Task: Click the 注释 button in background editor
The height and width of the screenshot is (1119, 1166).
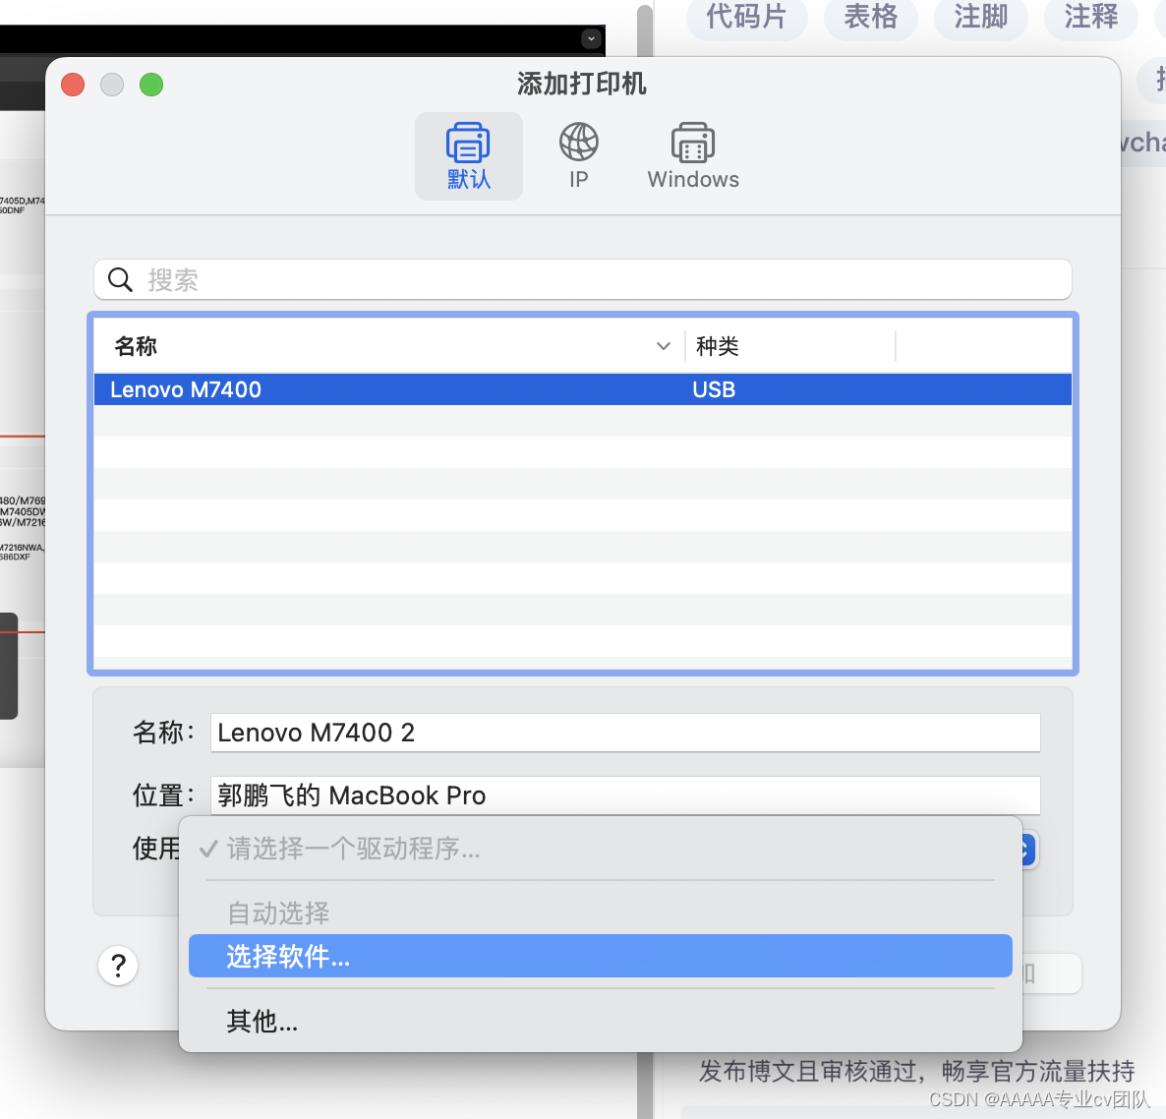Action: pyautogui.click(x=1091, y=17)
